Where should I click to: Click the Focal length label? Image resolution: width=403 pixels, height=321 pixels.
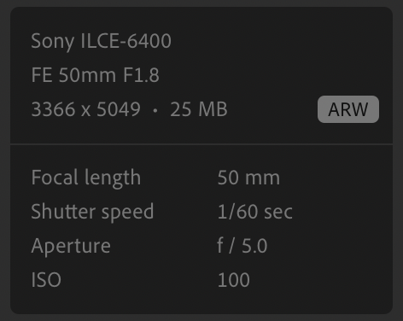point(86,178)
